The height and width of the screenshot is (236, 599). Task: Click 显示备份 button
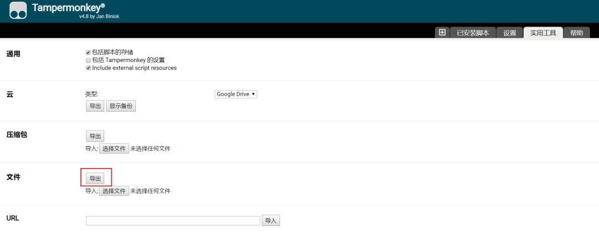(121, 106)
